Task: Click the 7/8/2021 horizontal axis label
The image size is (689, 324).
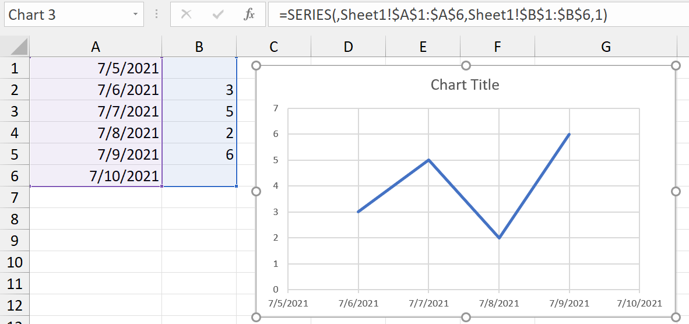Action: pyautogui.click(x=499, y=303)
